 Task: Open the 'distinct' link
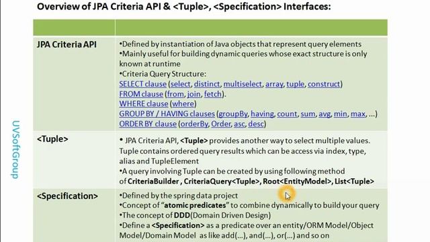pyautogui.click(x=207, y=84)
